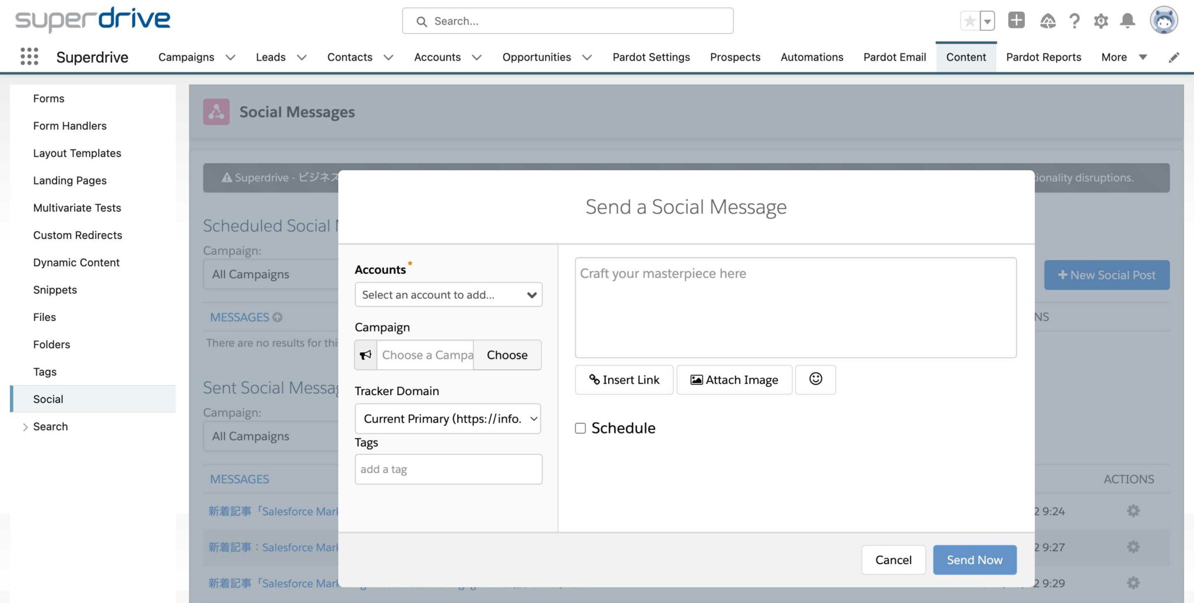Open the More navigation menu
Viewport: 1194px width, 603px height.
point(1123,57)
